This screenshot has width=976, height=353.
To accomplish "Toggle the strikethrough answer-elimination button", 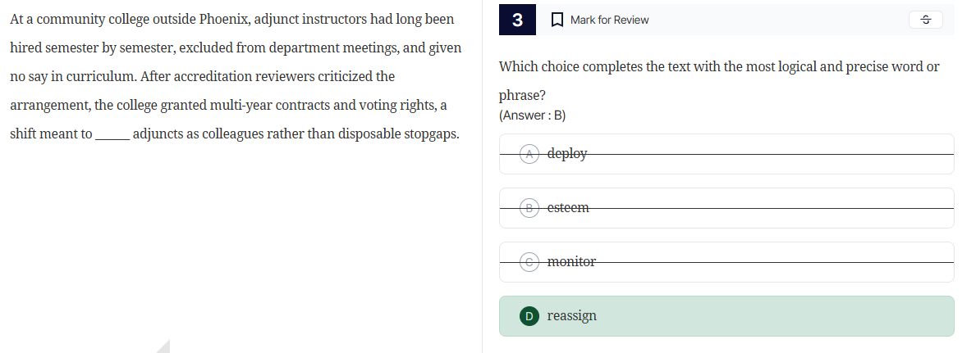I will (x=925, y=20).
